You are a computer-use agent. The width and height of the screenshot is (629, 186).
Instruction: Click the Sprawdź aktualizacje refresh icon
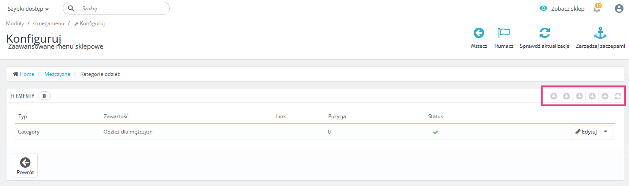coord(544,33)
